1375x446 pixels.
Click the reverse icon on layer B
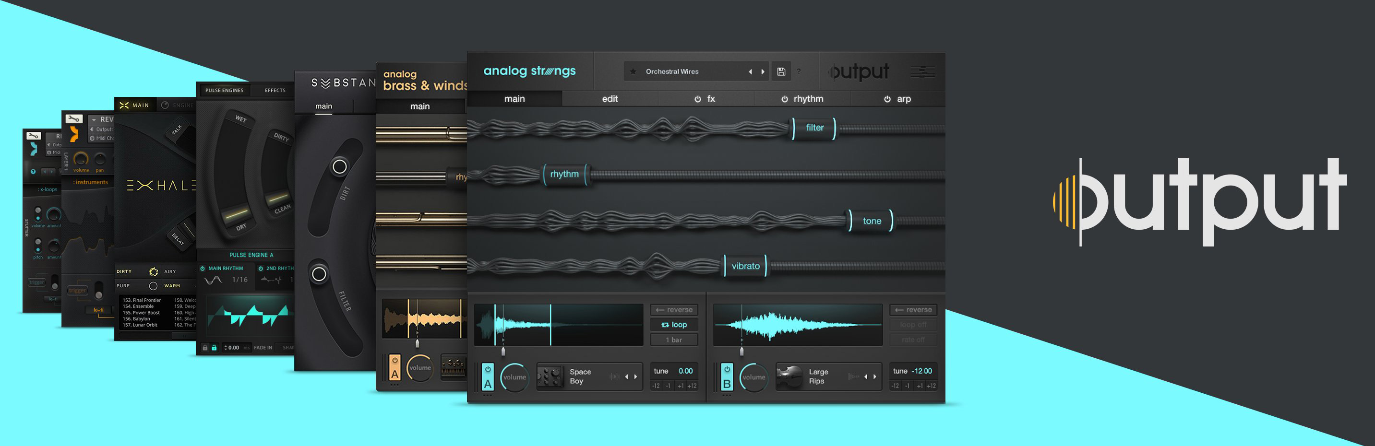pyautogui.click(x=913, y=309)
